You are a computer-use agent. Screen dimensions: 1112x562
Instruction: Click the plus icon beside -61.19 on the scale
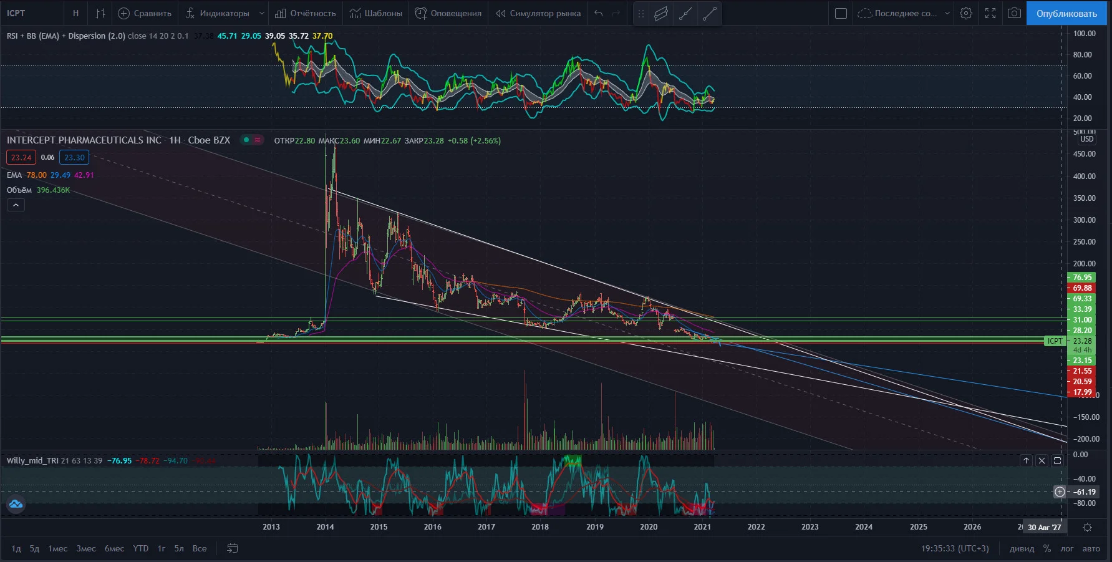click(1060, 492)
